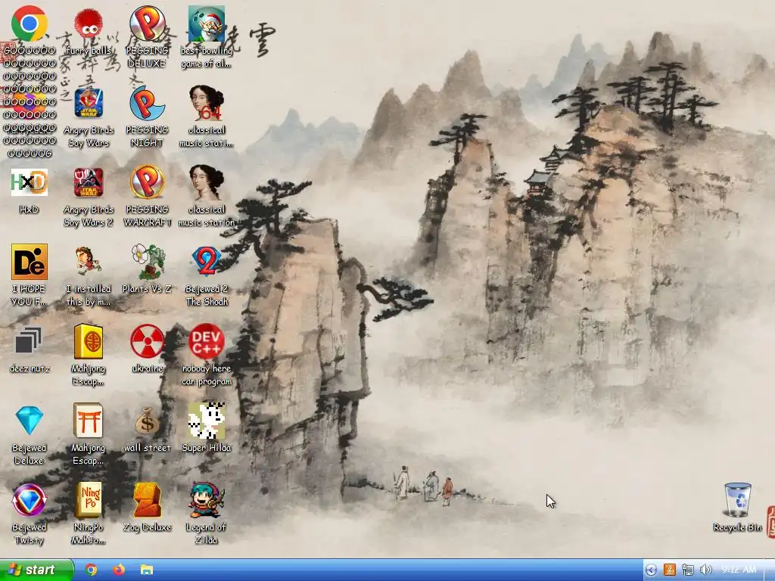Click the Bejewed Deluxe blue gem icon
The height and width of the screenshot is (581, 775).
(x=30, y=421)
